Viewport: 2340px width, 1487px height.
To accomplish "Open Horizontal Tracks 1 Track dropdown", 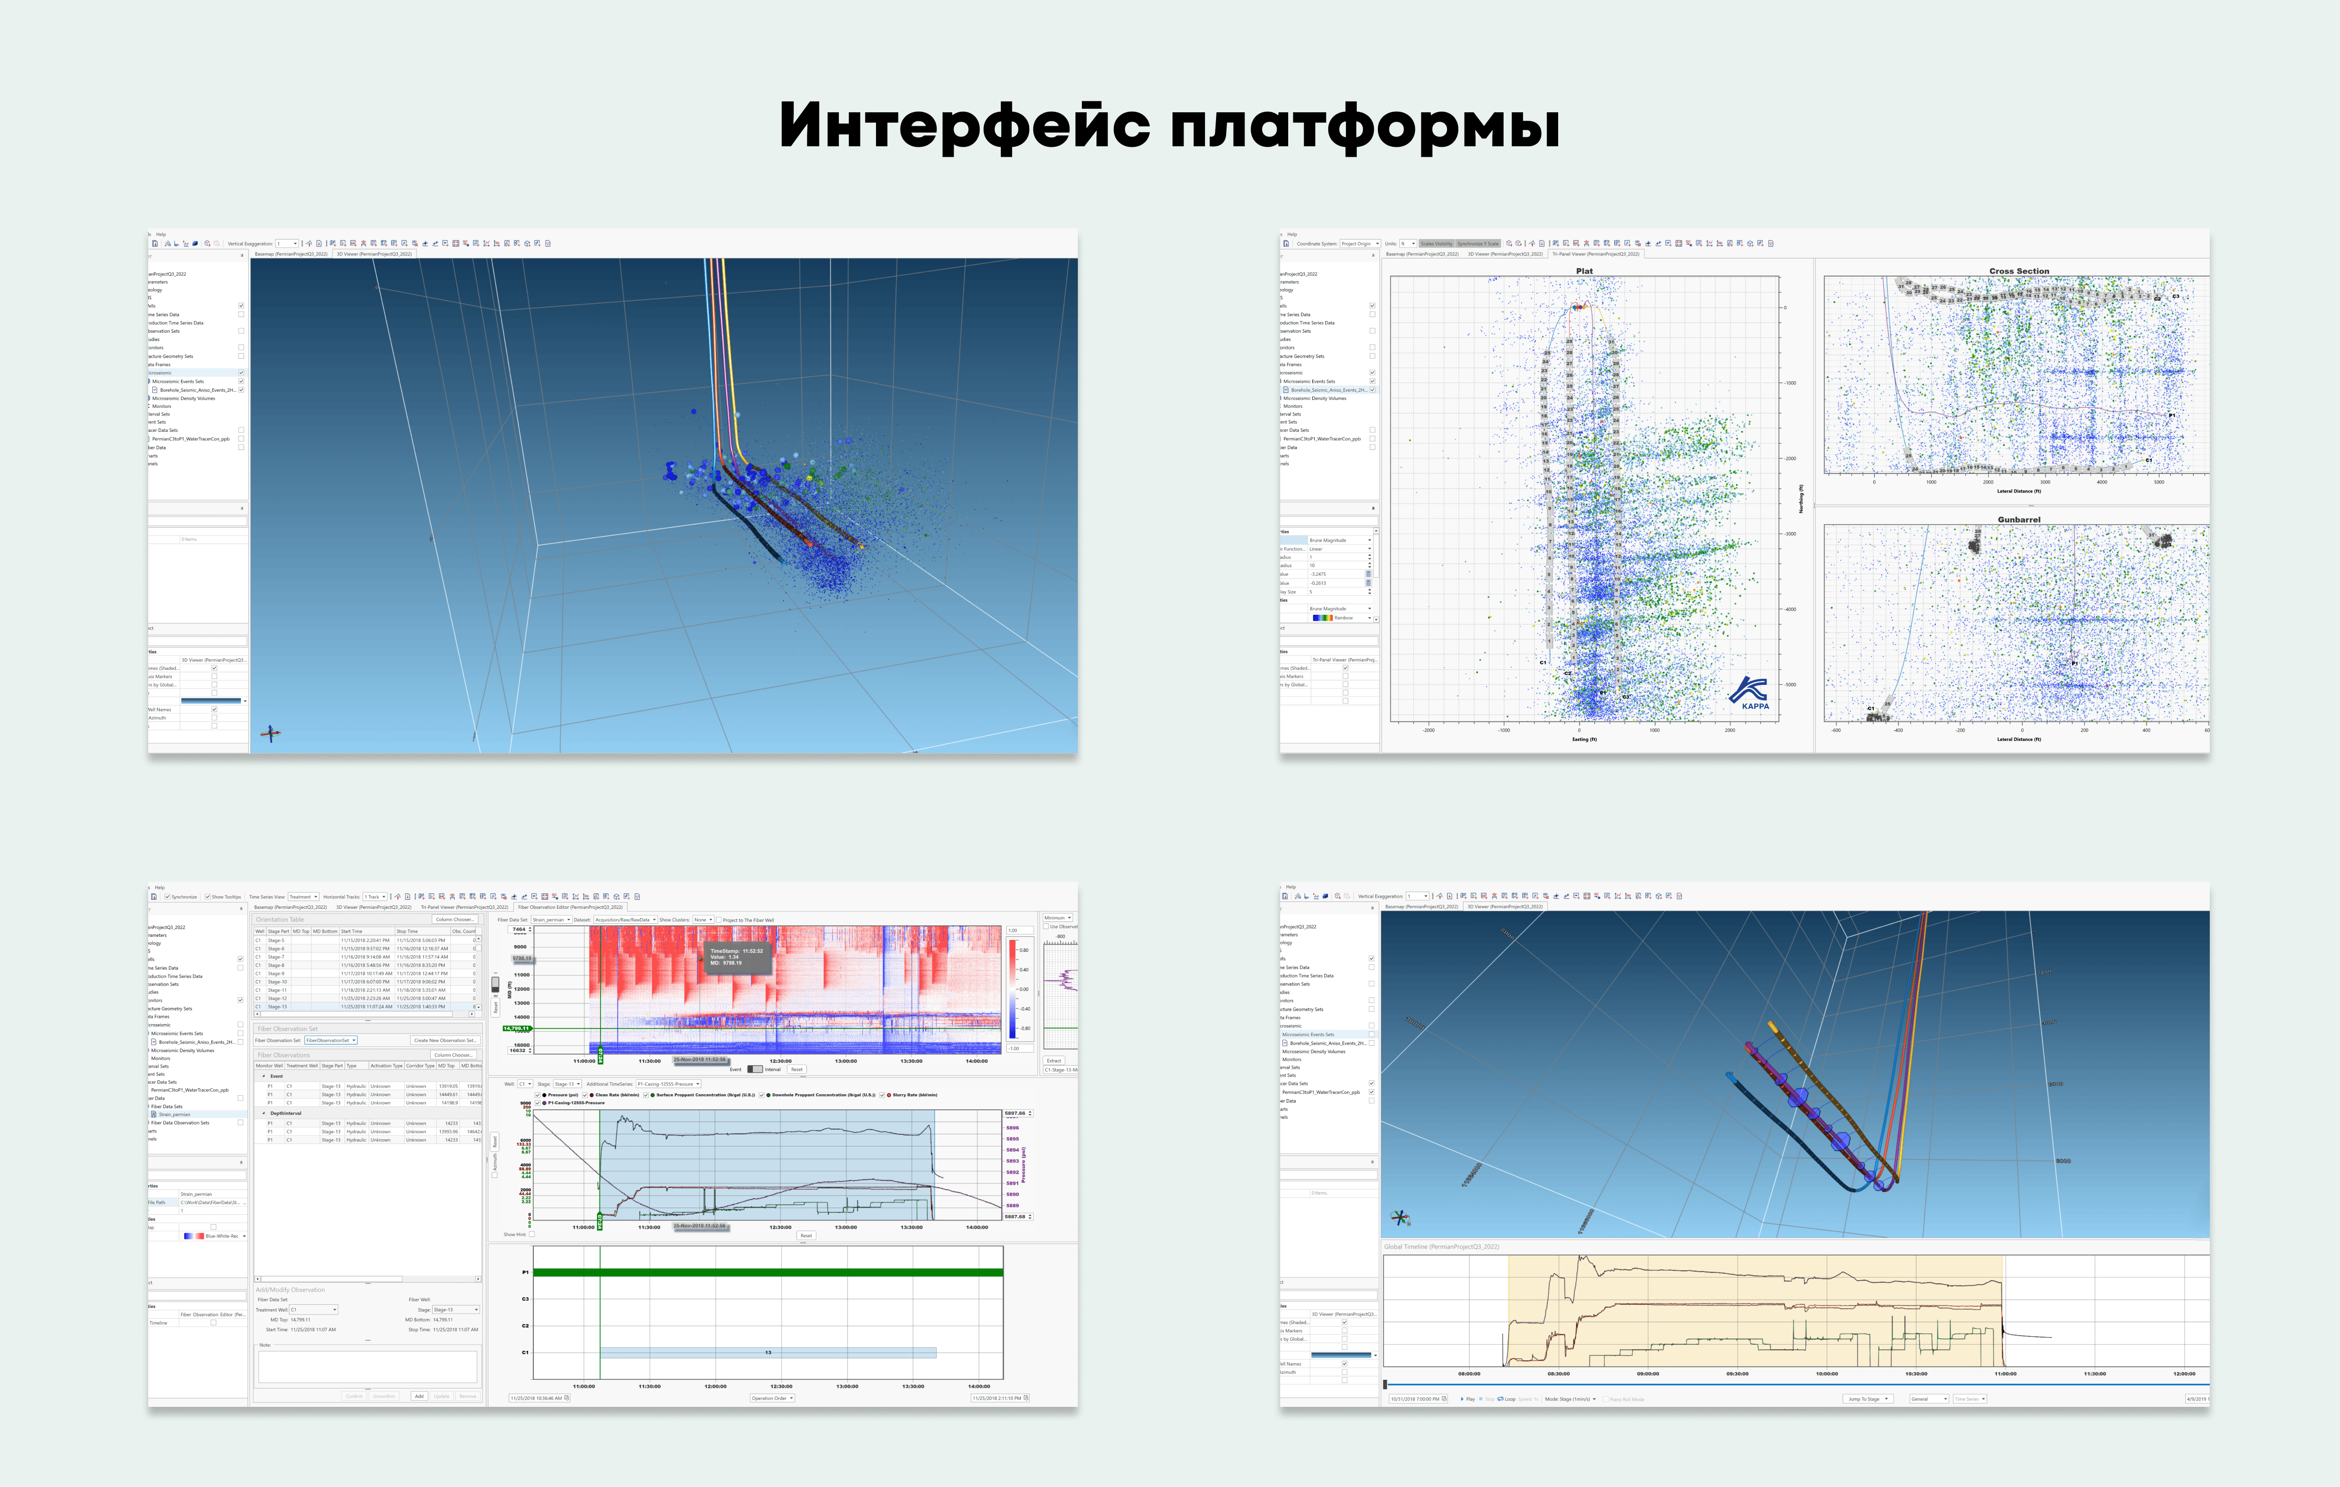I will pyautogui.click(x=375, y=896).
